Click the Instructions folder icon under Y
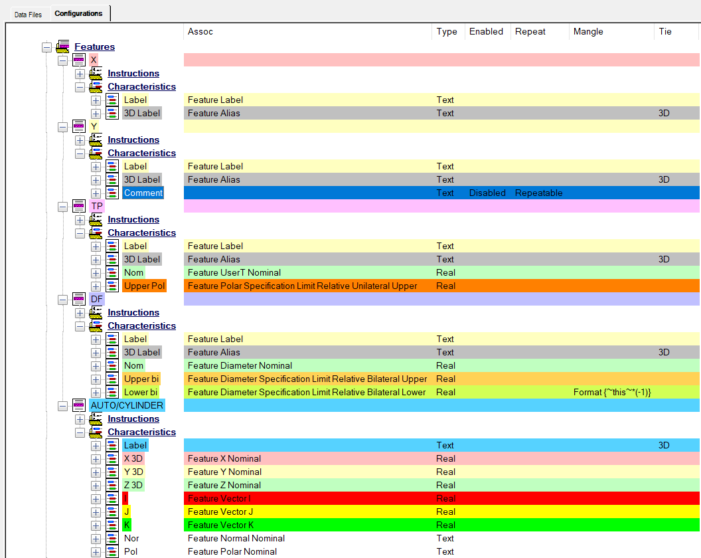Viewport: 701px width, 558px height. (x=96, y=139)
